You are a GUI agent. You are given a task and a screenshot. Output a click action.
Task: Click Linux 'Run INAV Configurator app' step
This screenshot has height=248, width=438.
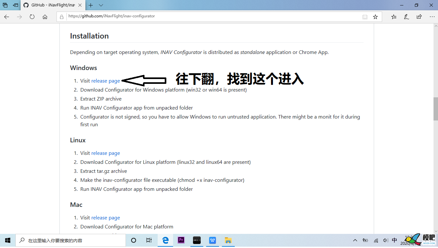pyautogui.click(x=136, y=189)
